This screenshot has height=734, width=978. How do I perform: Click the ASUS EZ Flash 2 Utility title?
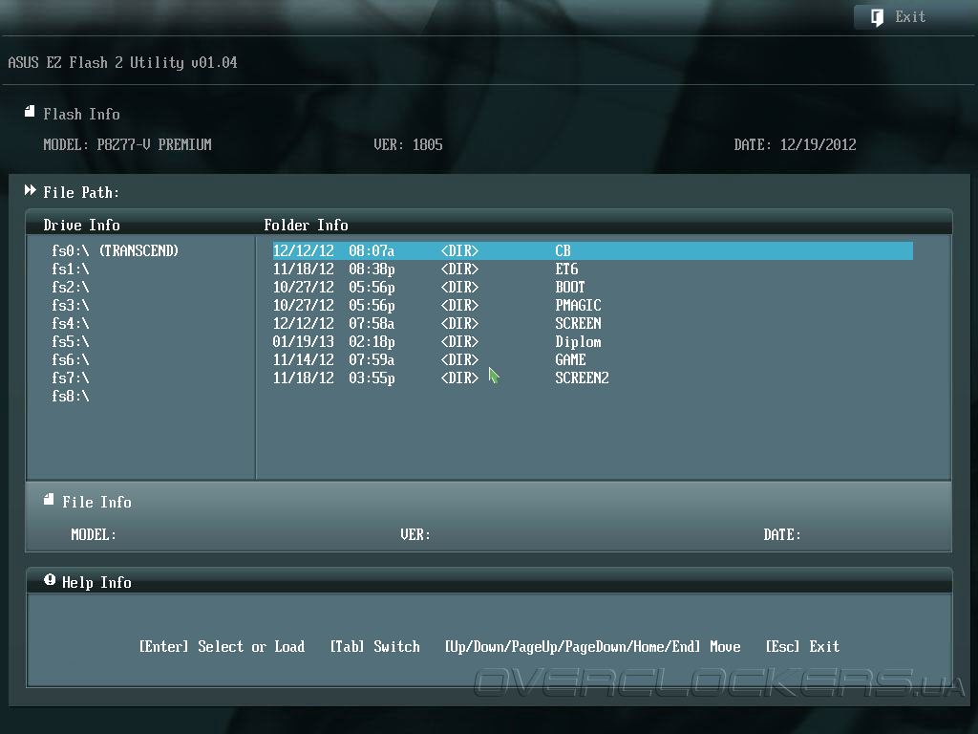tap(122, 62)
